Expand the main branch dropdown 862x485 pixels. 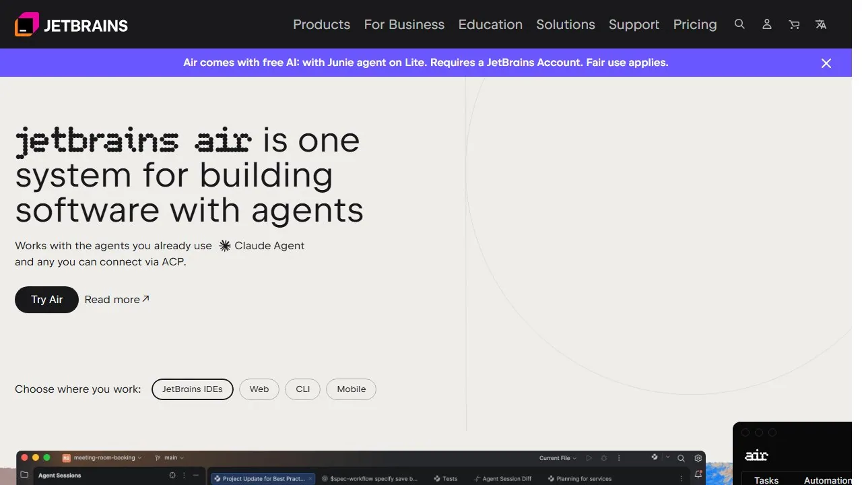(x=169, y=458)
